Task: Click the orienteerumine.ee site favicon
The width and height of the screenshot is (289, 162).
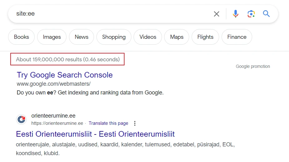Action: pyautogui.click(x=21, y=119)
